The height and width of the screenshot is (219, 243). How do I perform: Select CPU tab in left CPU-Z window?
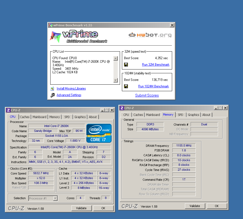(x=13, y=117)
